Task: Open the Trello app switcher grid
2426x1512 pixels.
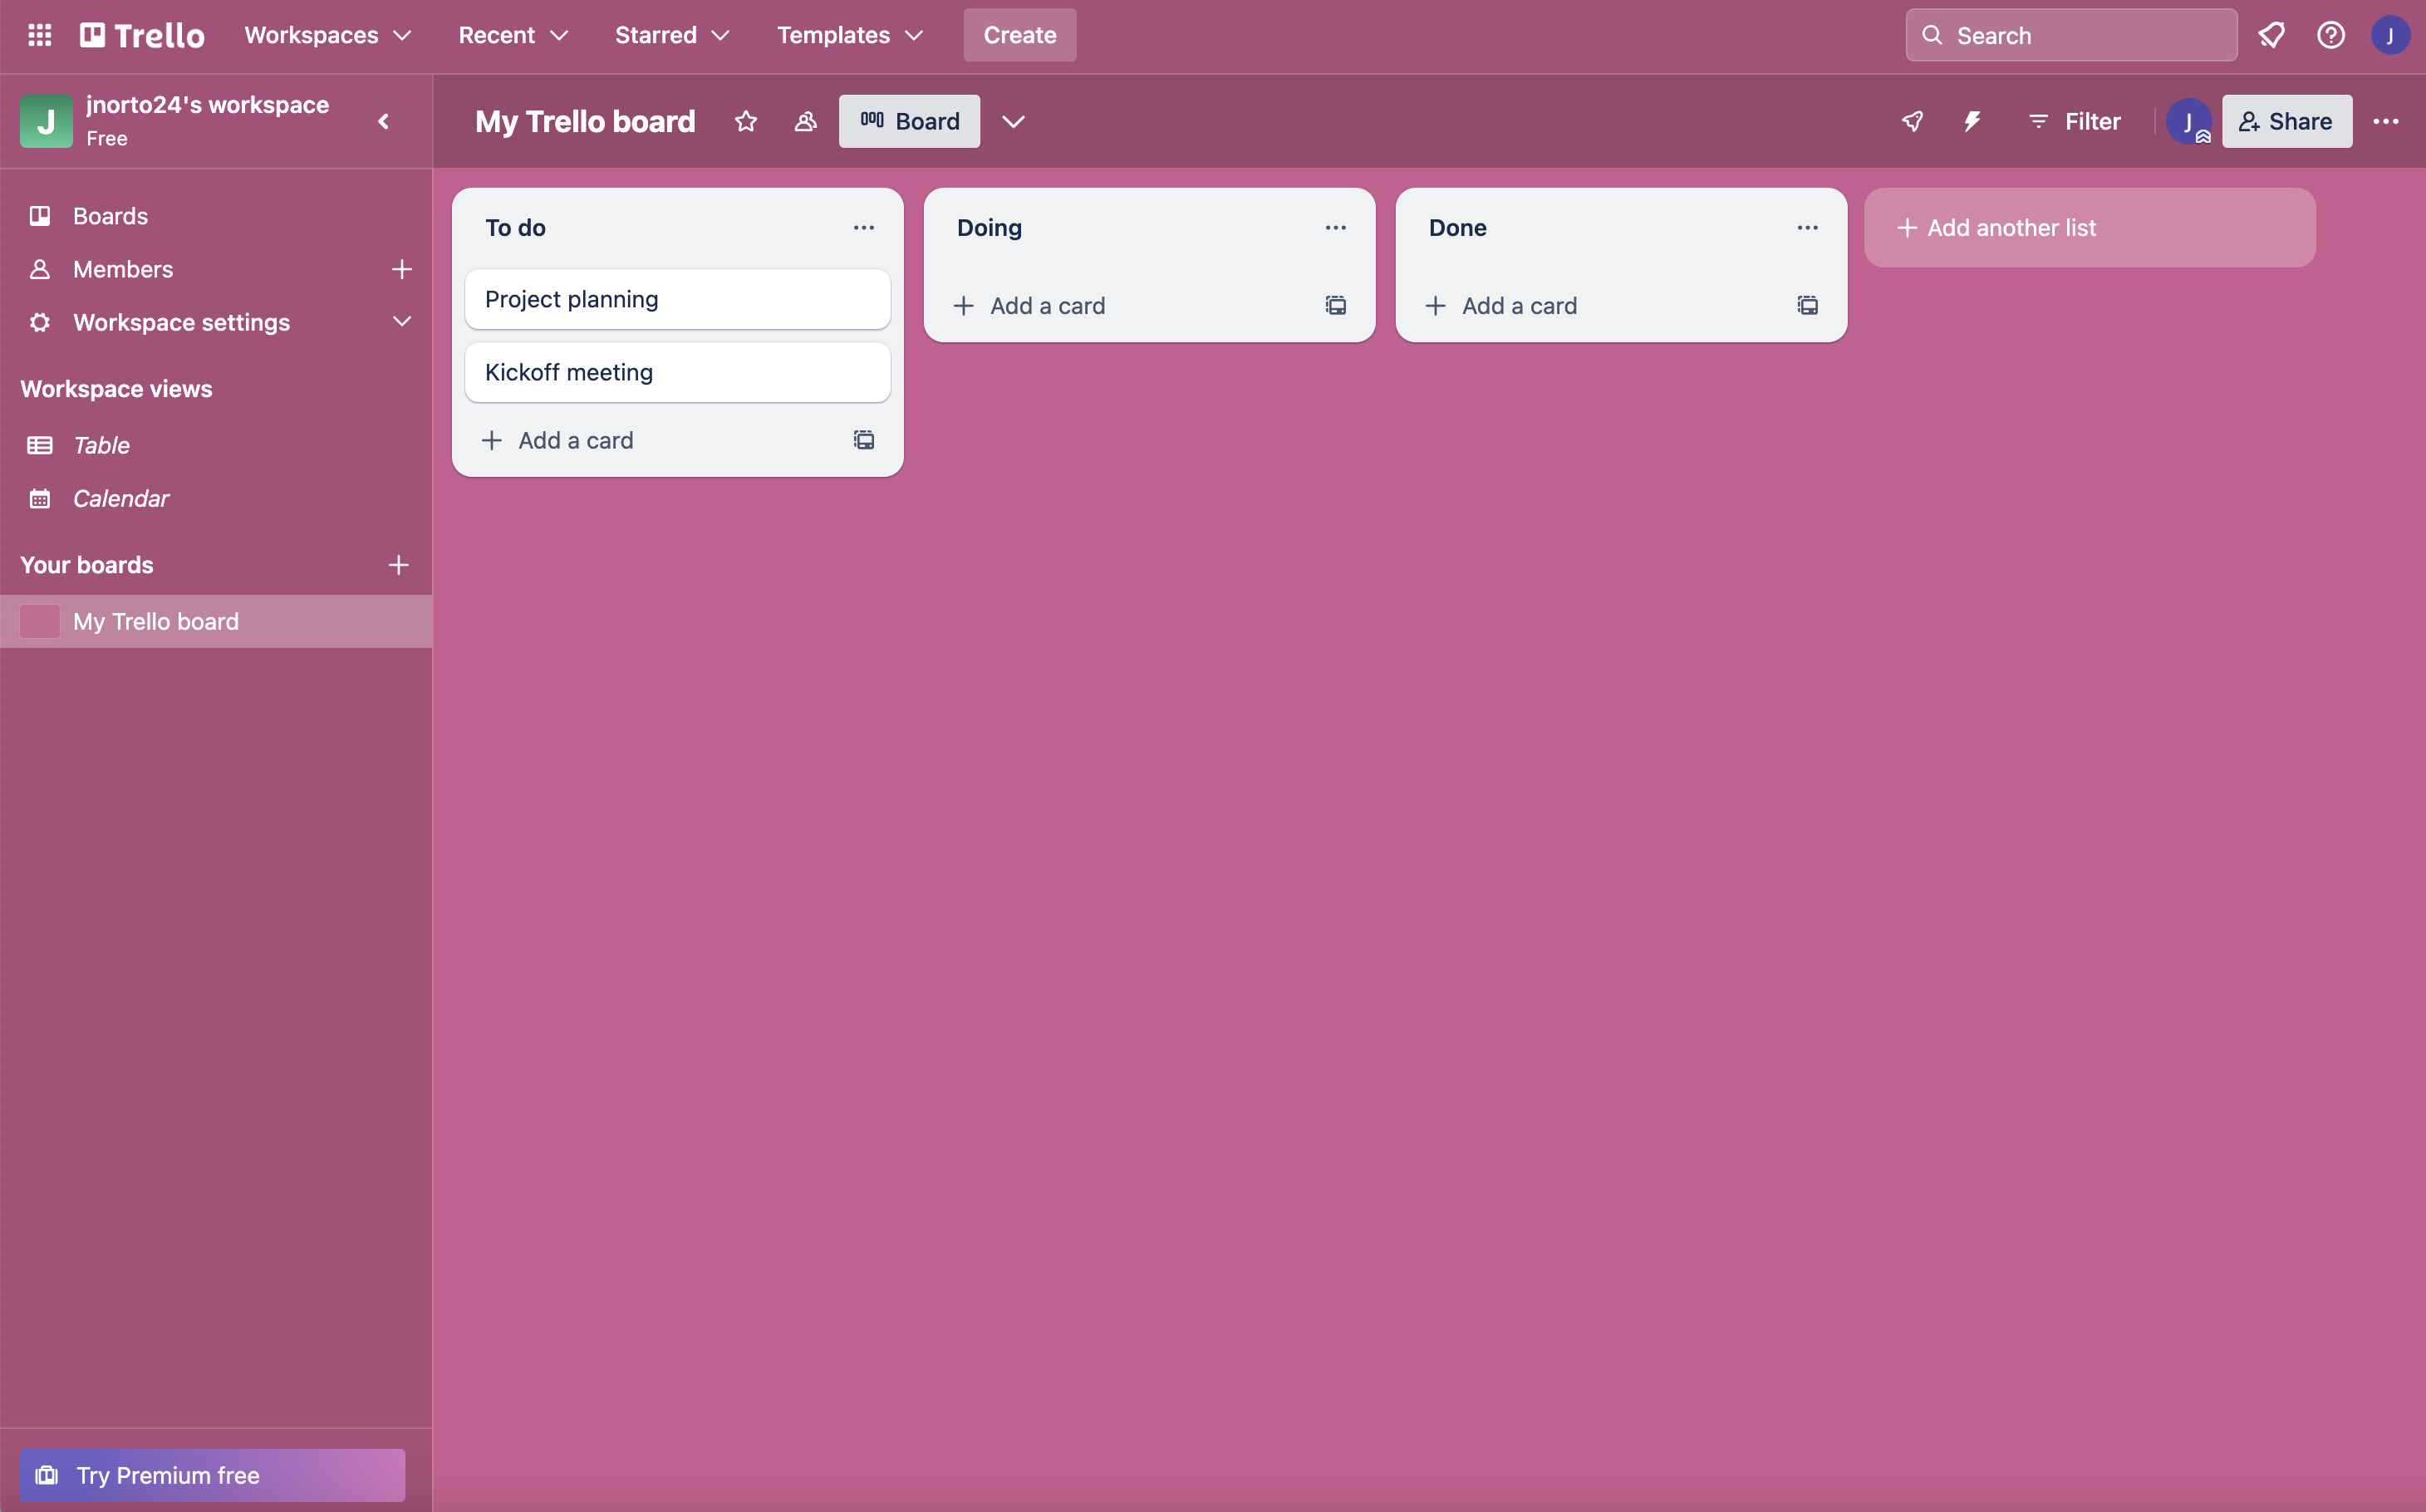Action: (x=39, y=35)
